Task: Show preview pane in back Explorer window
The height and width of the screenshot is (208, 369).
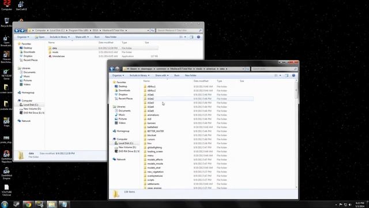Action: 191,37
